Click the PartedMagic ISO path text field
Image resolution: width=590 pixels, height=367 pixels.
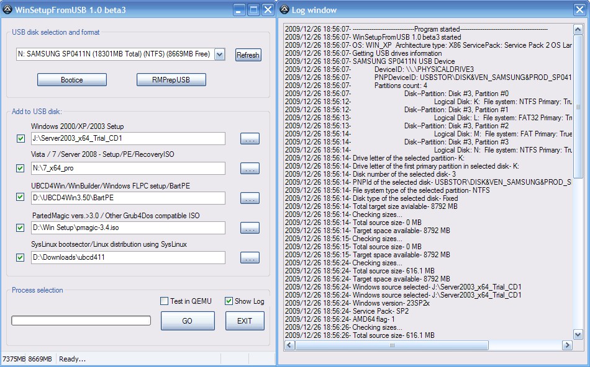pos(128,228)
